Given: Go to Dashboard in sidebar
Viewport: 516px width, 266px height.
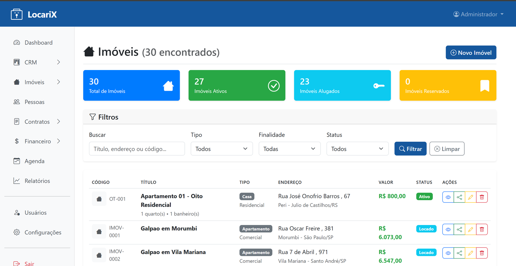Looking at the screenshot, I should 38,43.
